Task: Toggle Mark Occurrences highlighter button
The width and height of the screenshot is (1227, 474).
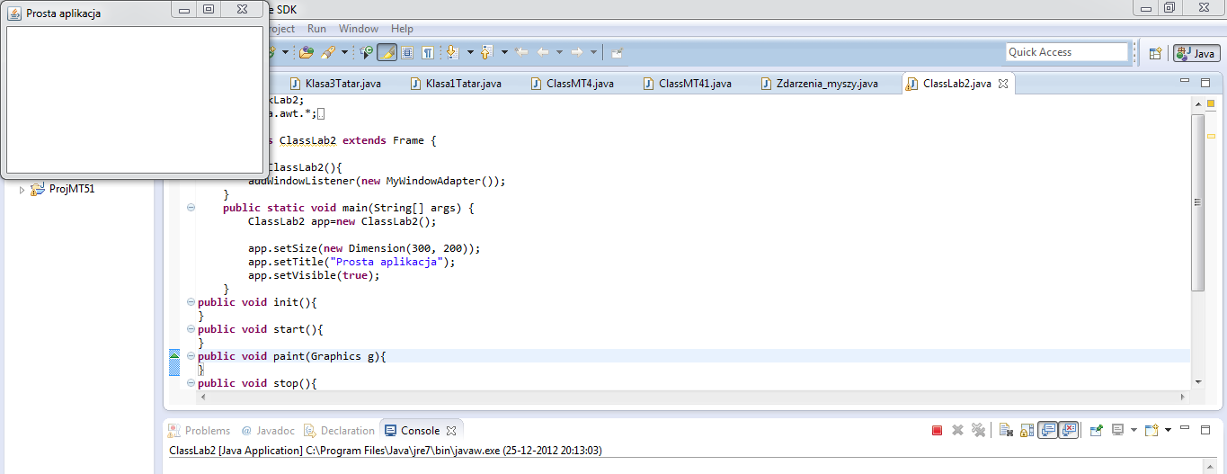Action: 387,53
